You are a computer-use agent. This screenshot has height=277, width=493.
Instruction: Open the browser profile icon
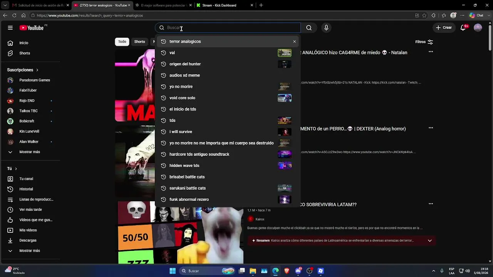tap(453, 15)
